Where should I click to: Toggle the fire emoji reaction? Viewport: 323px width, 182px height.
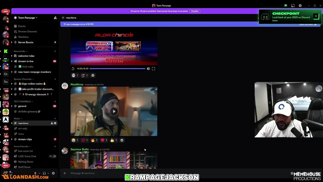click(94, 140)
